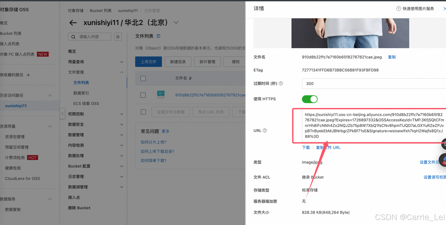Click the 碎片管理 button
Screen dimensions: 446x225
[207, 62]
